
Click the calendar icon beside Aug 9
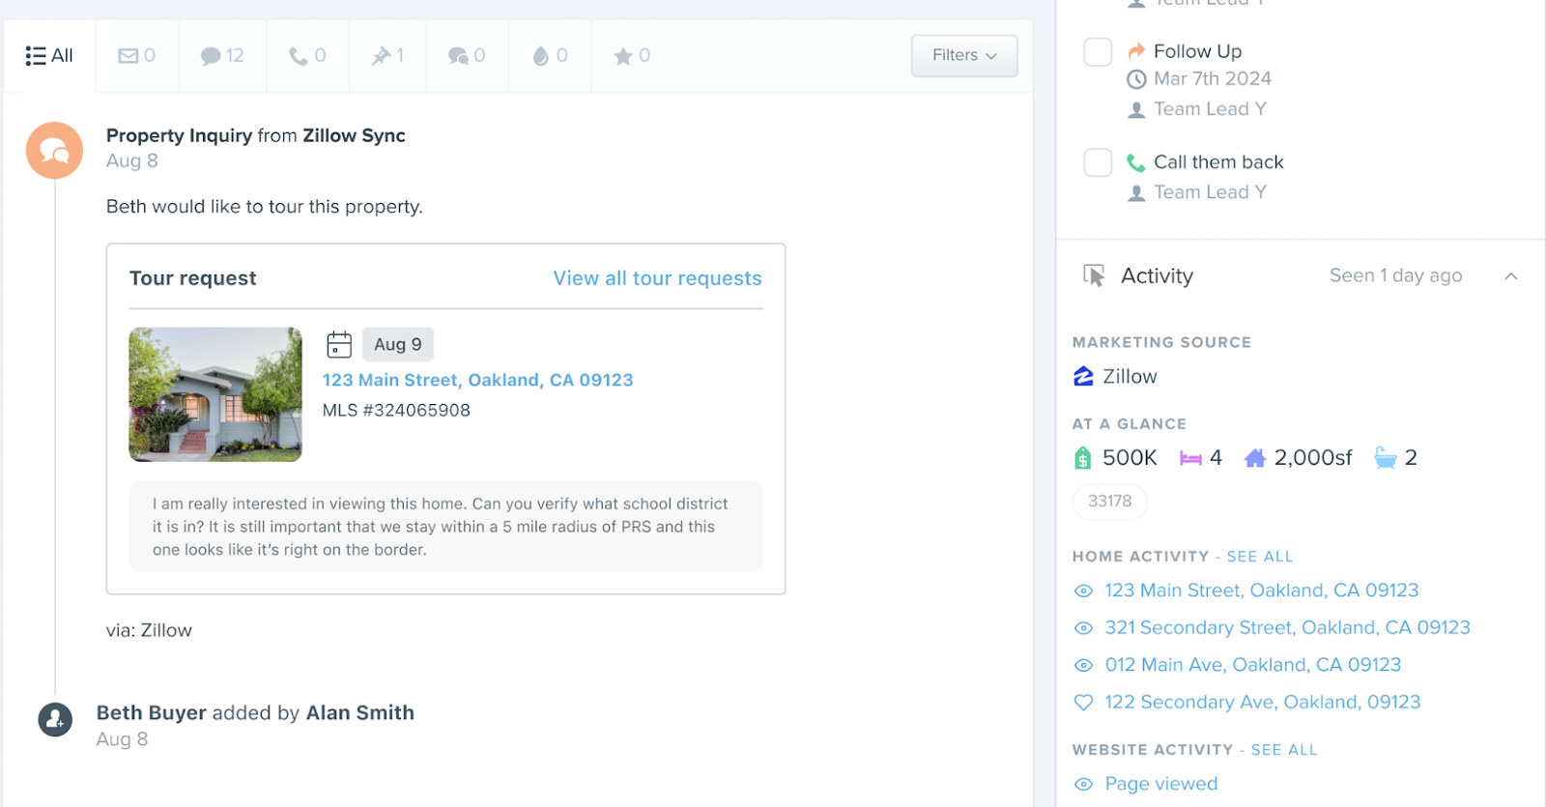pyautogui.click(x=339, y=345)
